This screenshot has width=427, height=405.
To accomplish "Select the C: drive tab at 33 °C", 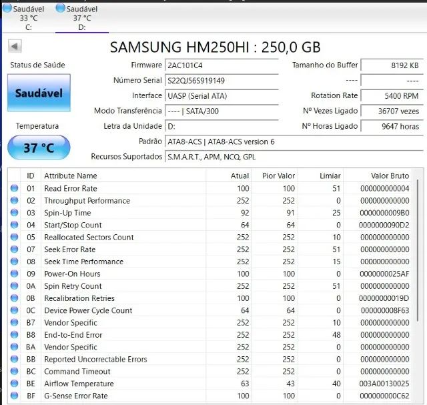I will pos(28,18).
